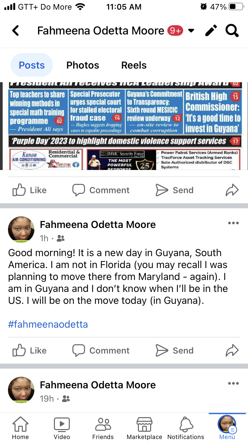The height and width of the screenshot is (442, 248).
Task: Open three-dot options on the 19h post
Action: point(233,384)
